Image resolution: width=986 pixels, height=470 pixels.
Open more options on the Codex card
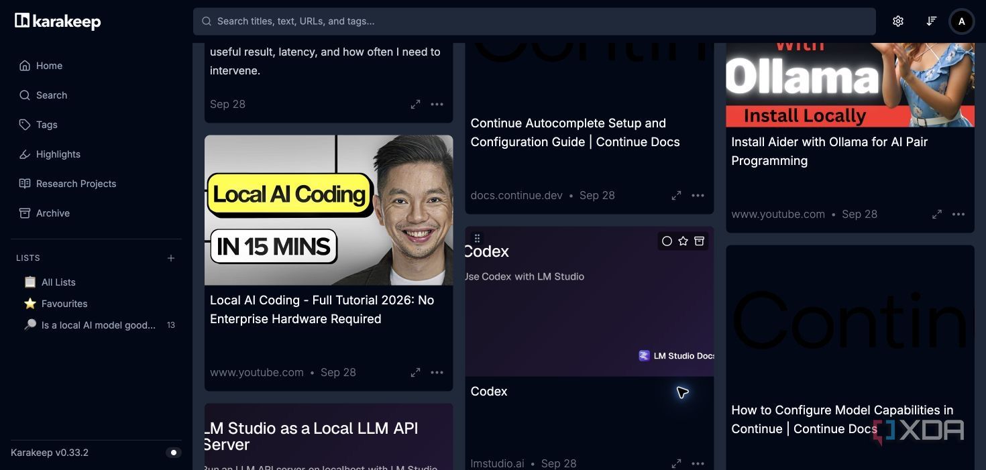coord(698,464)
